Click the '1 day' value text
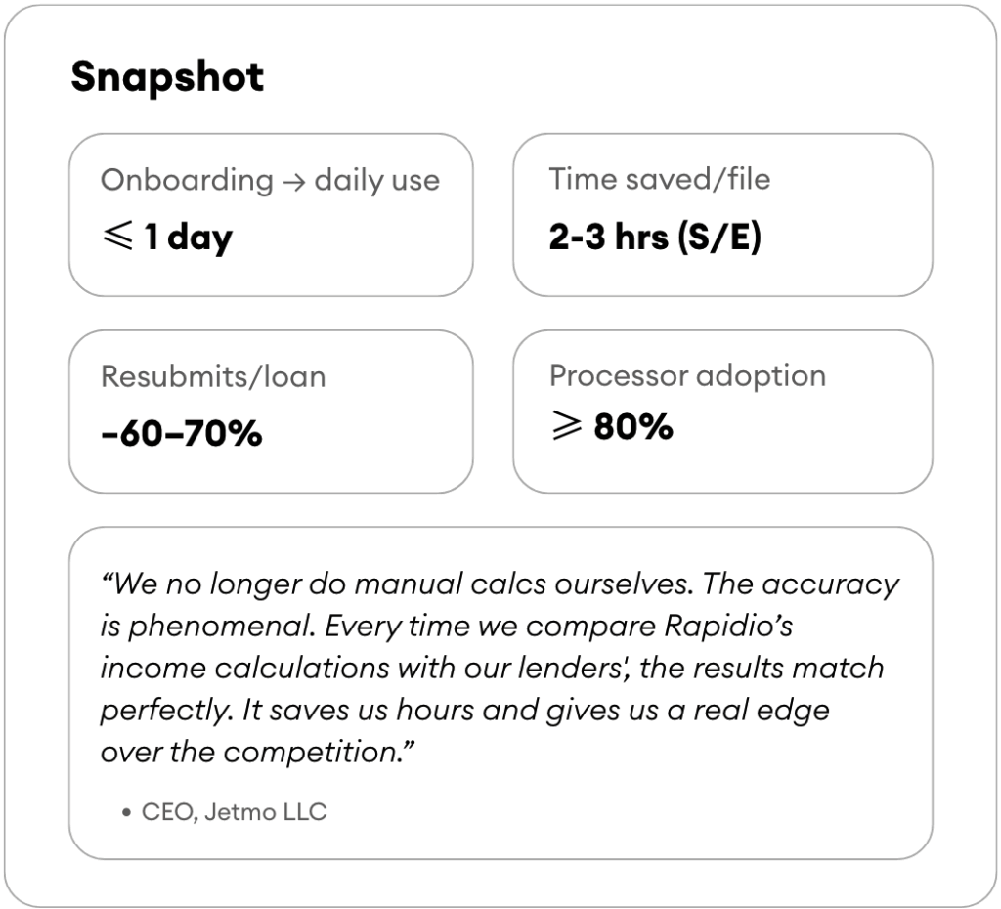This screenshot has height=909, width=1001. [x=189, y=238]
